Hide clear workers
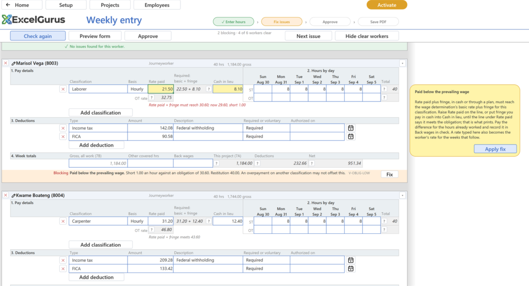 pos(367,36)
